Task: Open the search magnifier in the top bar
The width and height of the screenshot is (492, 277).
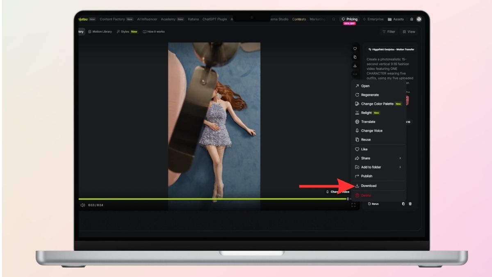Action: 334,19
